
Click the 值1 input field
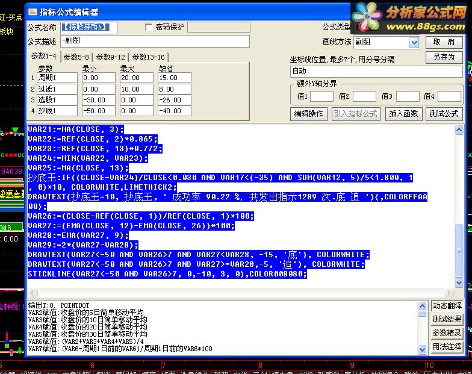coord(321,96)
